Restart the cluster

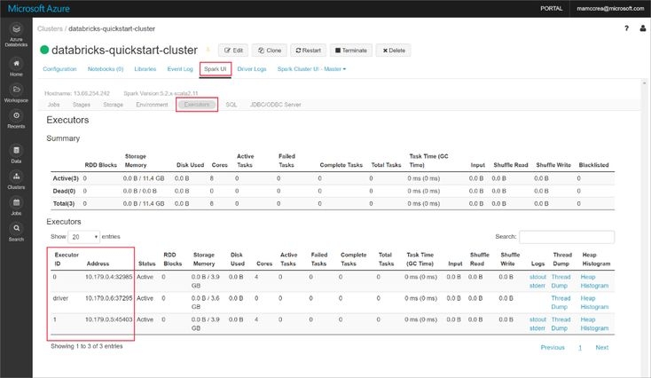tap(308, 51)
